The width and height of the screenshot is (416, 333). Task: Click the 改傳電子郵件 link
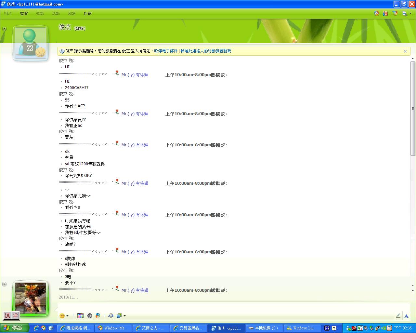click(166, 51)
